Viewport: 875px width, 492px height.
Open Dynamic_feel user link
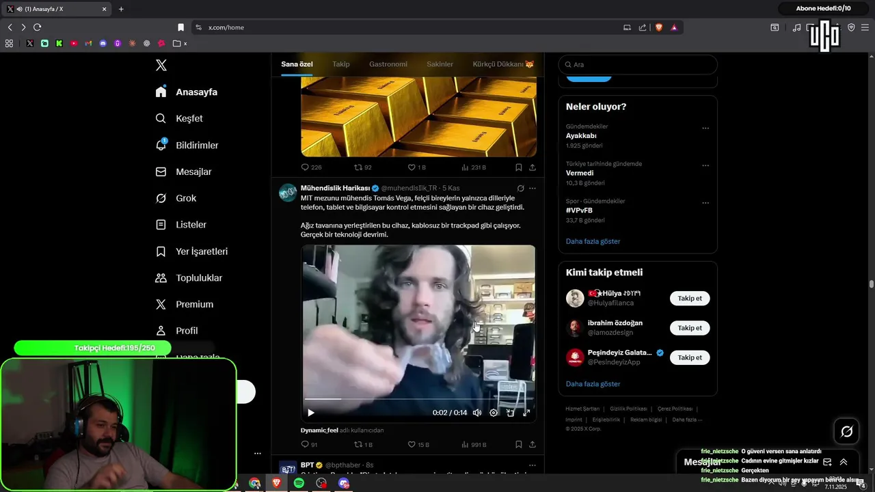(319, 430)
